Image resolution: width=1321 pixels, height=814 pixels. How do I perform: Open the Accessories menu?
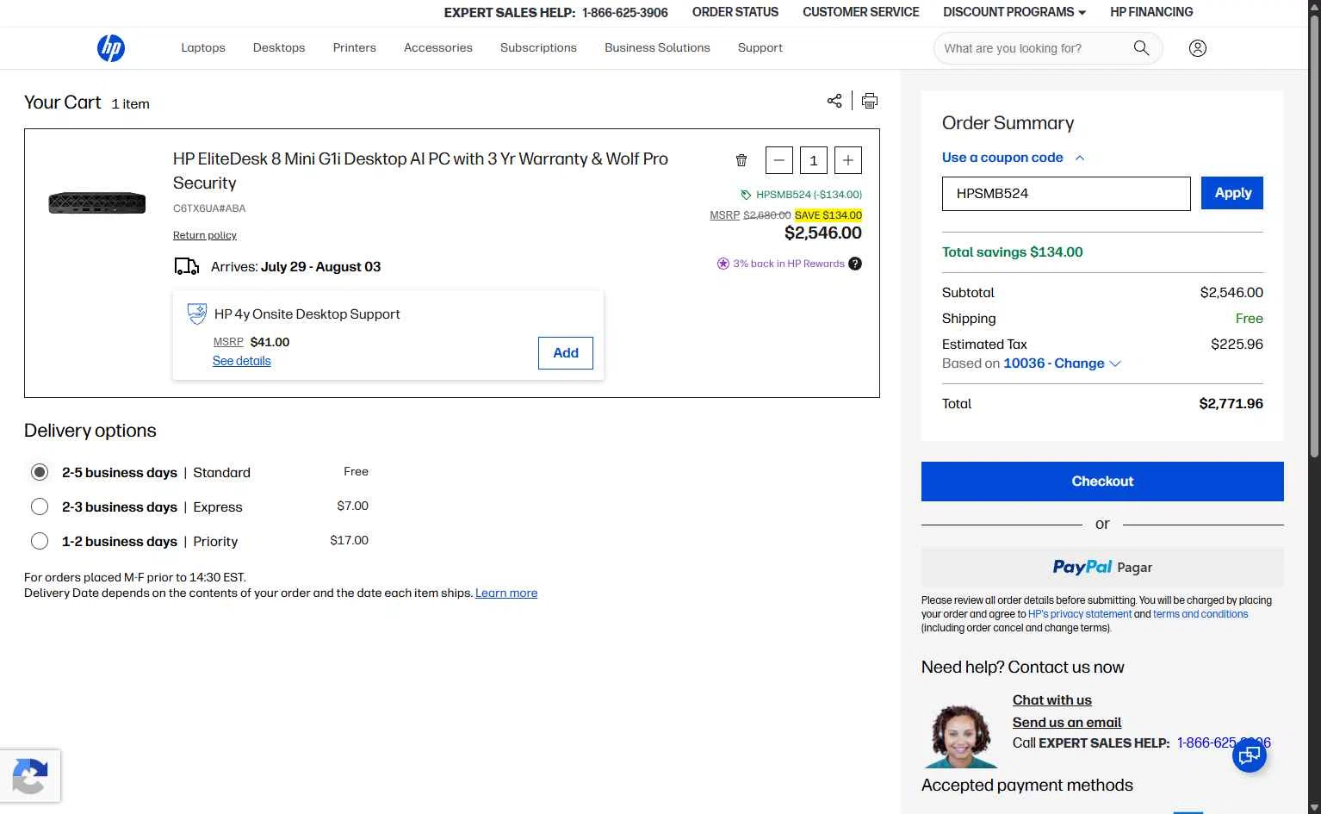[438, 48]
